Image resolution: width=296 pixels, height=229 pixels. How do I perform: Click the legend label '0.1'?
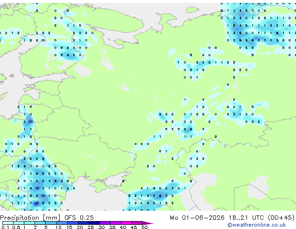pyautogui.click(x=5, y=227)
